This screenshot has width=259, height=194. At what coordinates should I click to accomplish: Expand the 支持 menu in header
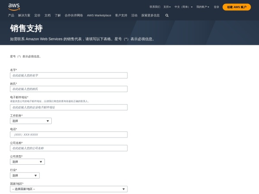coord(167,7)
